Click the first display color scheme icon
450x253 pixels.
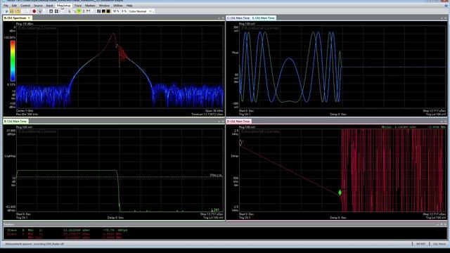click(x=98, y=11)
